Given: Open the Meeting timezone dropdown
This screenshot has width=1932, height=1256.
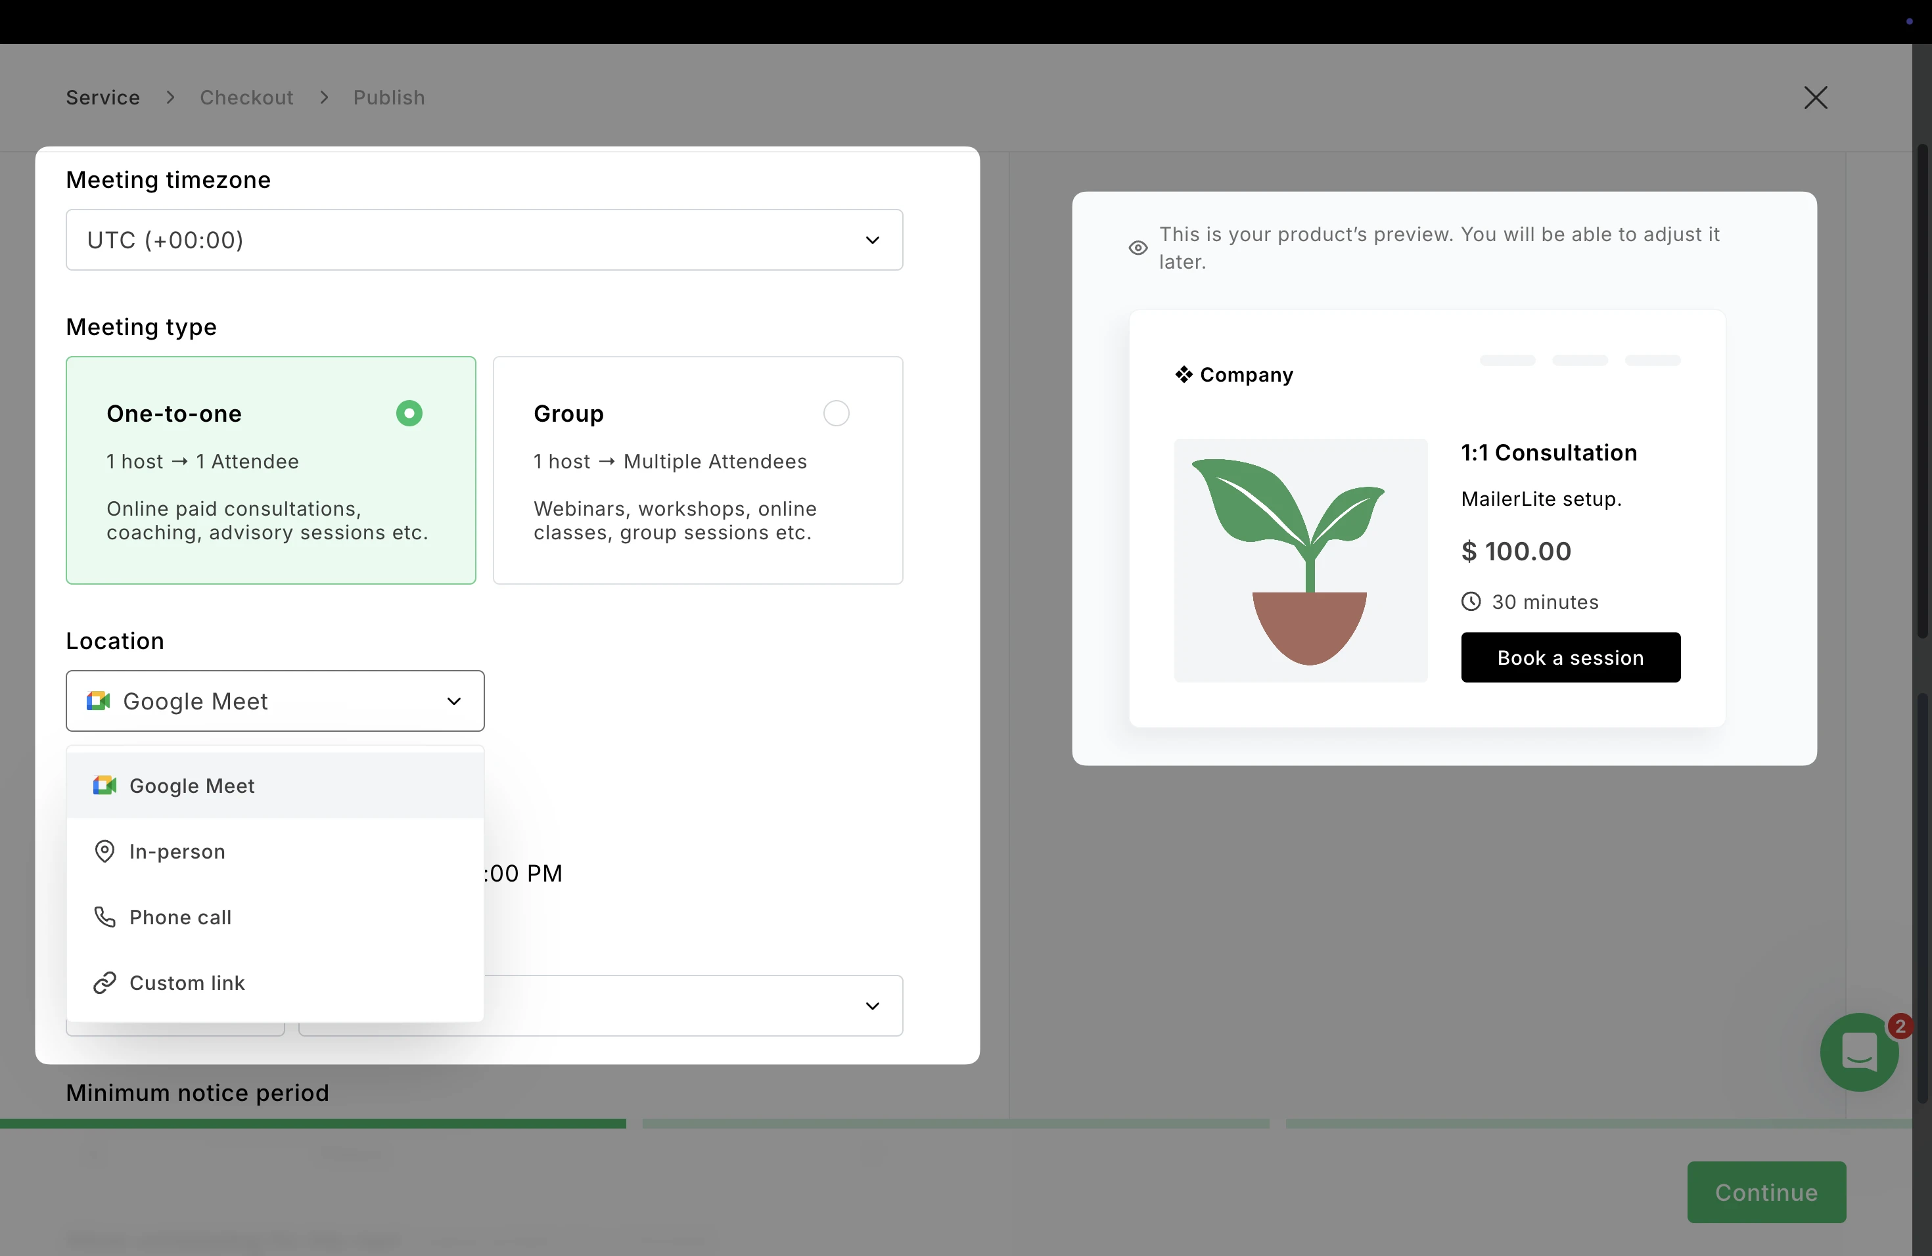Looking at the screenshot, I should pos(484,240).
